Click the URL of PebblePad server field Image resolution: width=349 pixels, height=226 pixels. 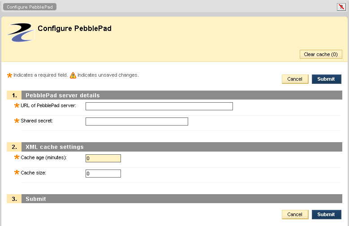[x=159, y=106]
